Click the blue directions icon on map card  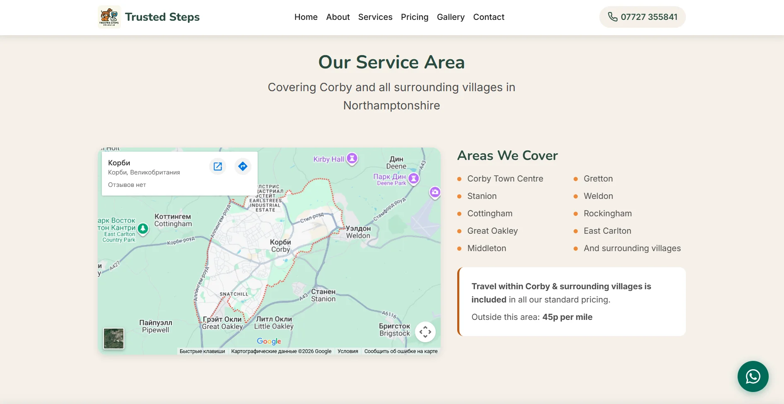pyautogui.click(x=243, y=166)
